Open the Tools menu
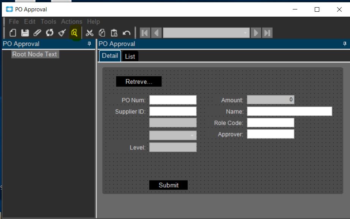Screen dimensions: 350x219 pos(48,22)
